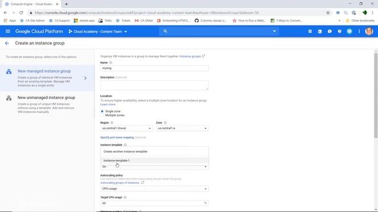Go back using the Create instance group arrow
This screenshot has height=212, width=378.
pos(6,43)
